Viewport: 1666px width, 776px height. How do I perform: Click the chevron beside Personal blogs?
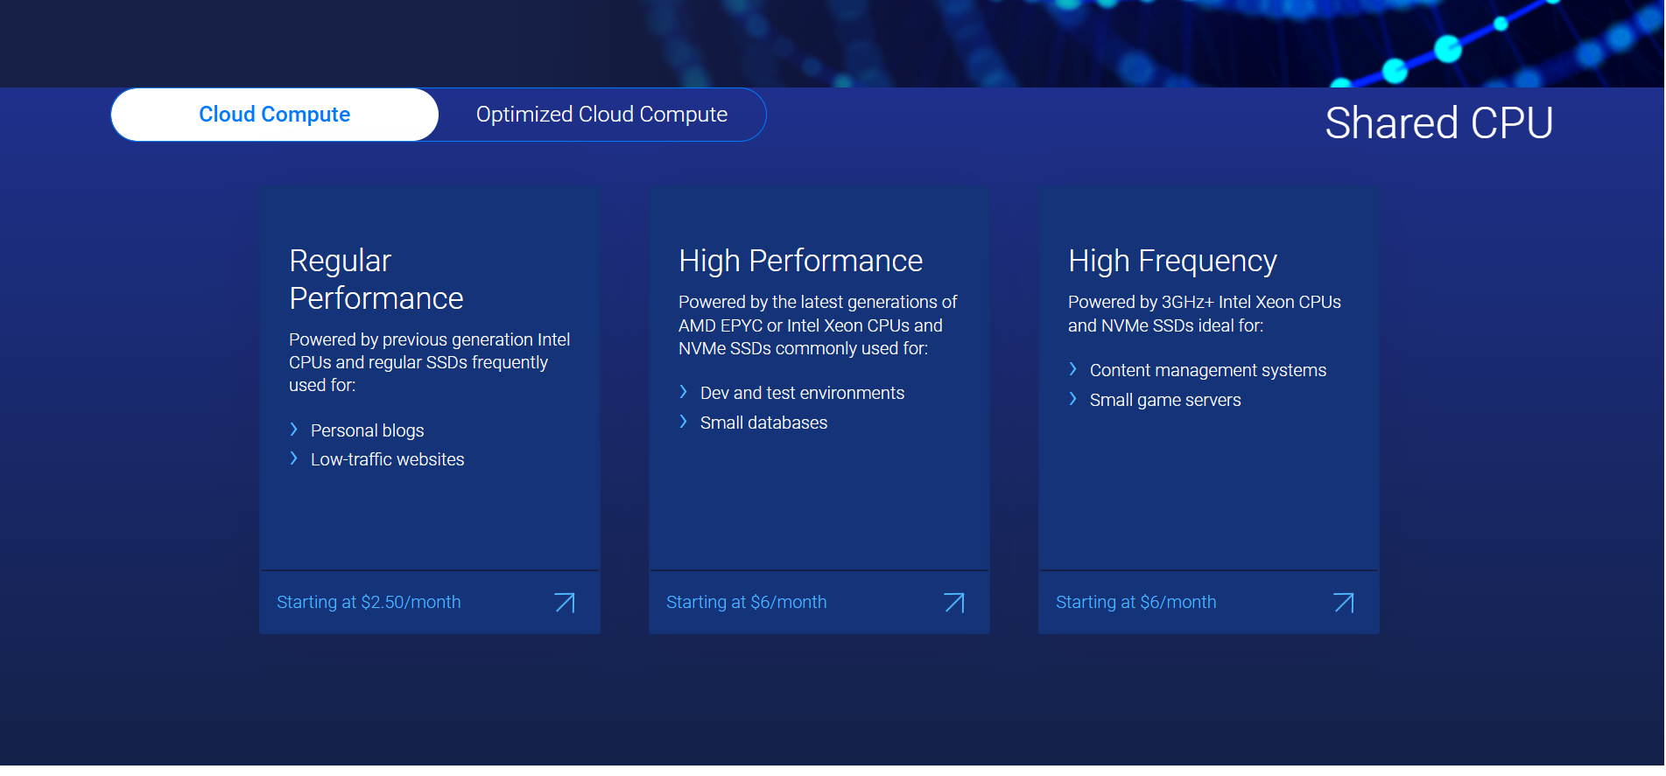click(x=294, y=430)
